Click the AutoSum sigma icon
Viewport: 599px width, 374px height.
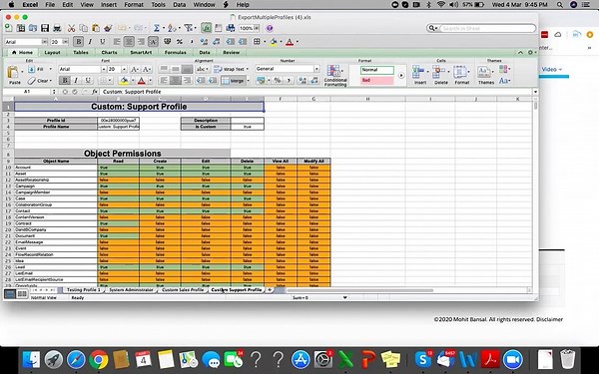tap(157, 28)
